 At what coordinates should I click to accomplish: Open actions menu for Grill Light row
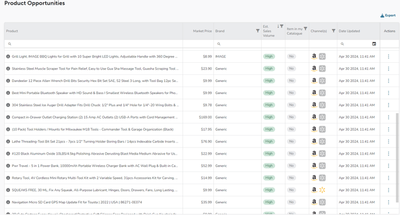point(388,56)
